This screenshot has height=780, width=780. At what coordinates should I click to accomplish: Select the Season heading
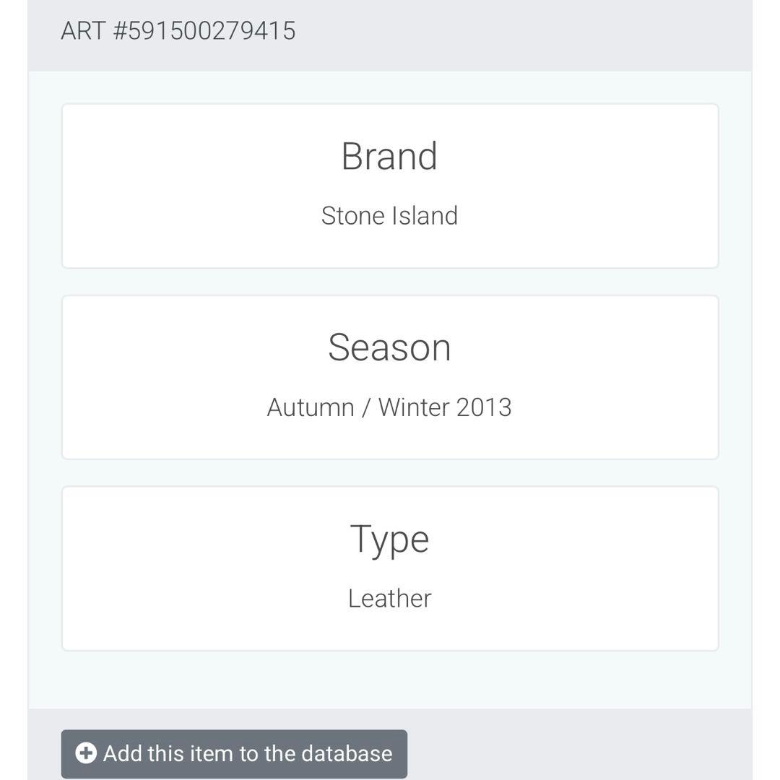click(x=389, y=347)
